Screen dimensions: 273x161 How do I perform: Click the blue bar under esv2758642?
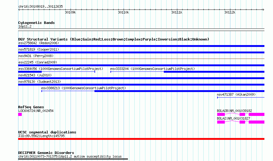pyautogui.click(x=141, y=46)
